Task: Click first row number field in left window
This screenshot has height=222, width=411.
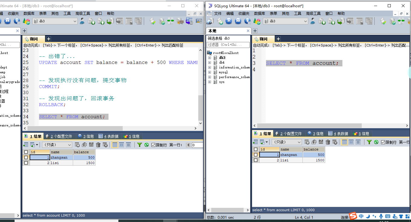Action: coord(197,145)
